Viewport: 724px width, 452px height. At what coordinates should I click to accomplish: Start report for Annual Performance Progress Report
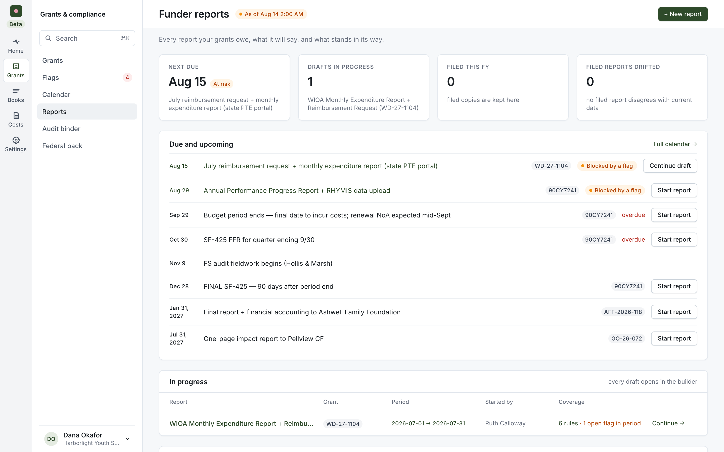(x=674, y=190)
